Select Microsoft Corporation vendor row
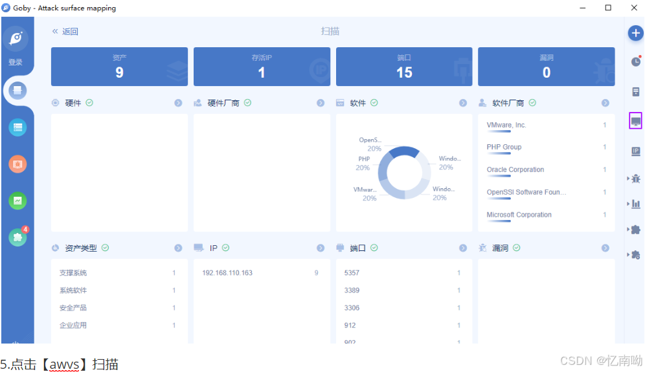 (x=547, y=216)
